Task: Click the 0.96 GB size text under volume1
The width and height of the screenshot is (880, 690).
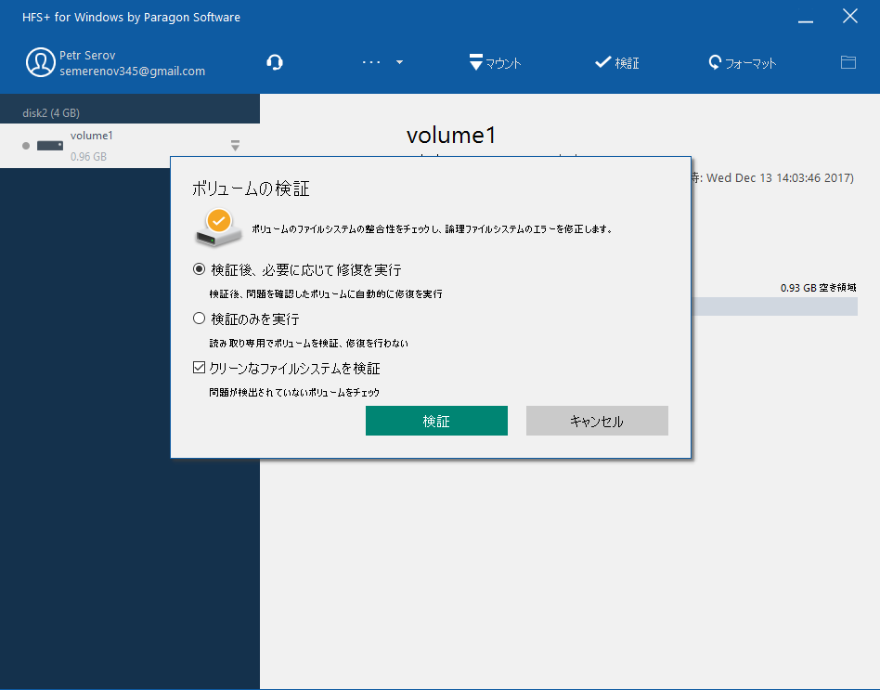Action: pos(89,157)
